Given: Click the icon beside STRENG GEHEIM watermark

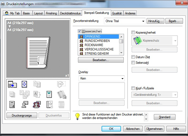Looking at the screenshot, I should click(x=81, y=54).
